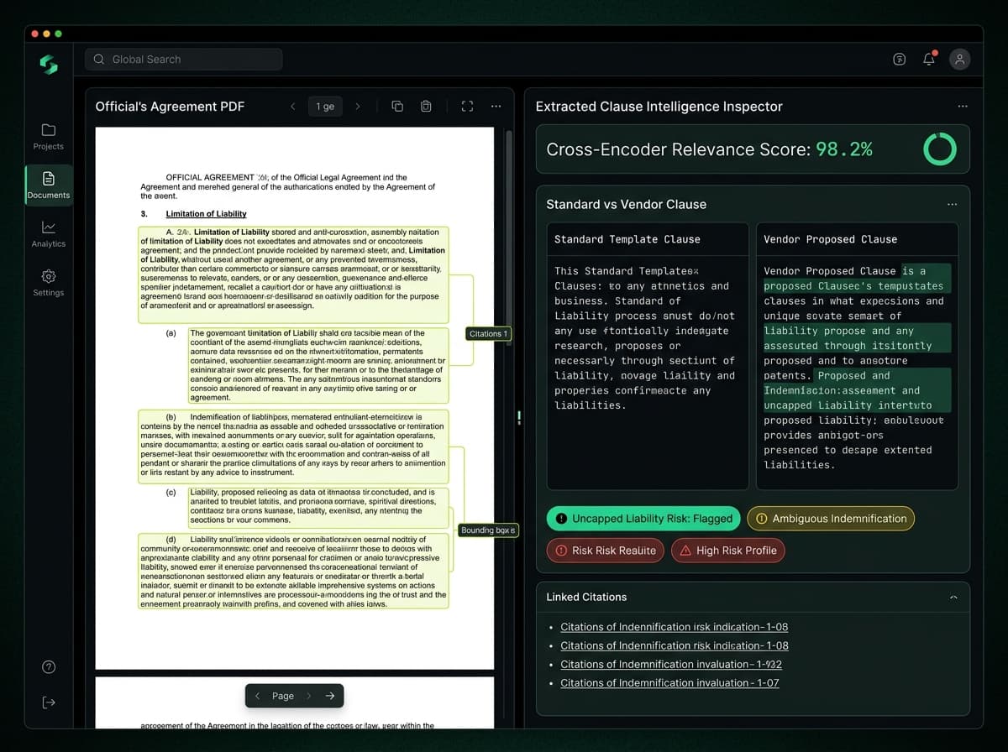This screenshot has width=1008, height=752.
Task: Click the green app logo in sidebar
Action: 49,64
